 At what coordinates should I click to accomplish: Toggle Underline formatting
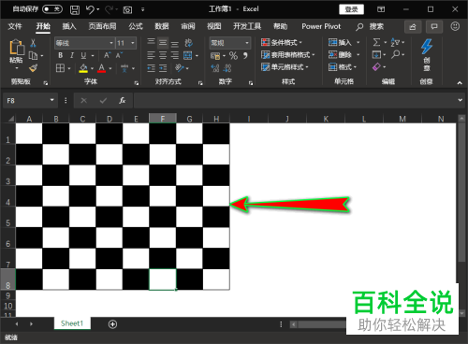tap(83, 55)
